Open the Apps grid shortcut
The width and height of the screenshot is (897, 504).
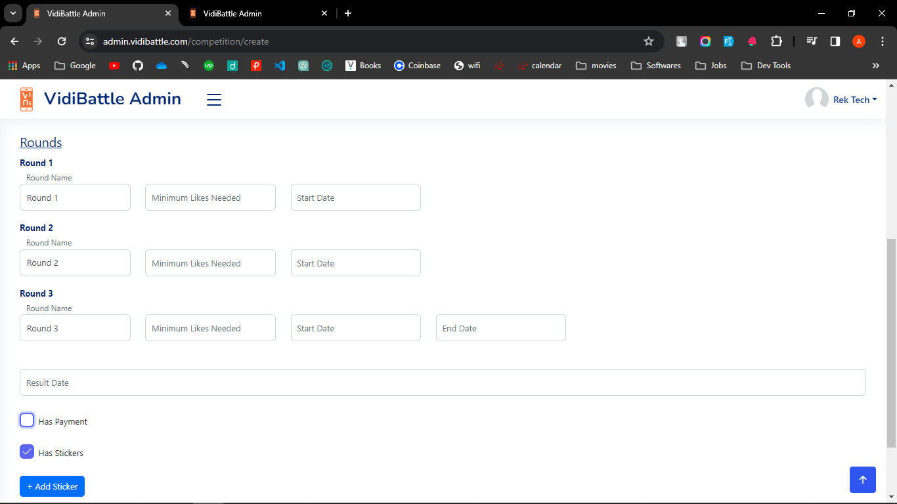(x=24, y=66)
